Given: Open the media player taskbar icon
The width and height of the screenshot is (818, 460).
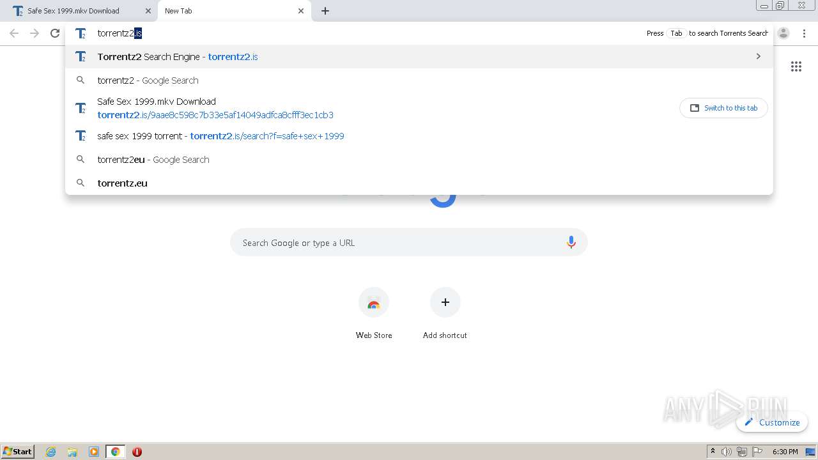Looking at the screenshot, I should (94, 452).
